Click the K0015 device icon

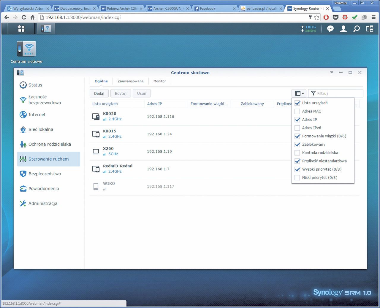tap(96, 134)
